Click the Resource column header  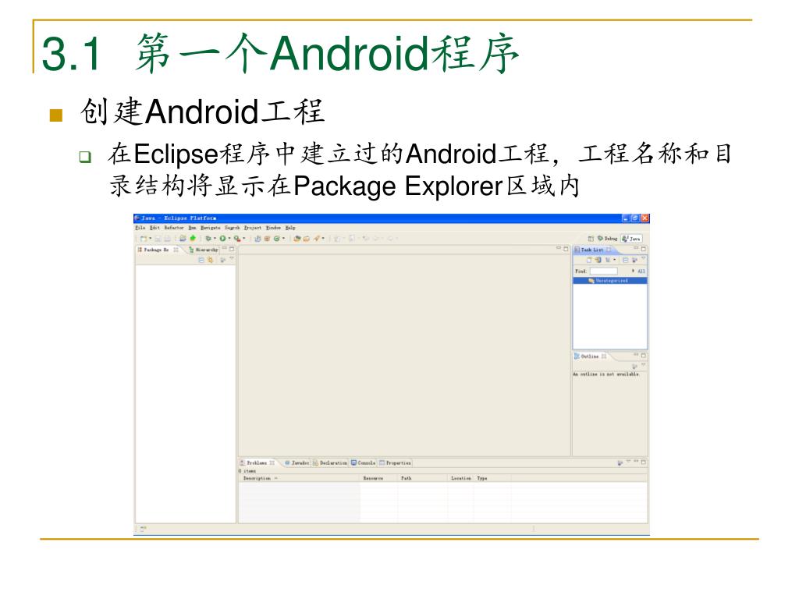point(378,478)
